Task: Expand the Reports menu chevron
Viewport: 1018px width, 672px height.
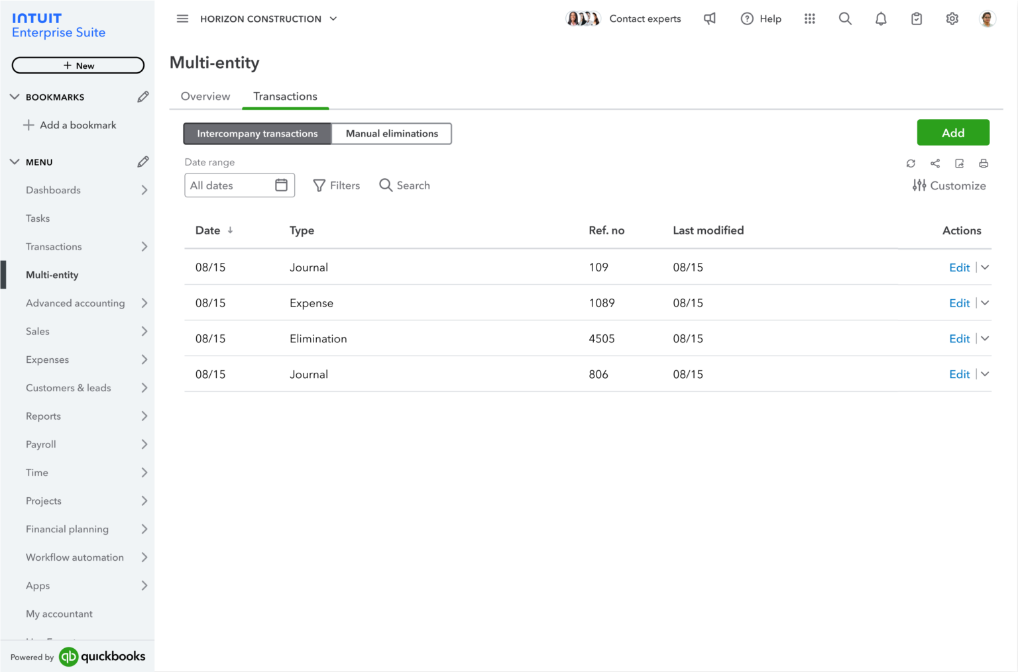Action: click(144, 416)
